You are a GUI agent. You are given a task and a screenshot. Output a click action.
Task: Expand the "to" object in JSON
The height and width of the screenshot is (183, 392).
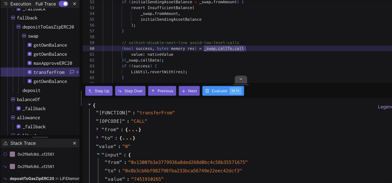(x=97, y=138)
